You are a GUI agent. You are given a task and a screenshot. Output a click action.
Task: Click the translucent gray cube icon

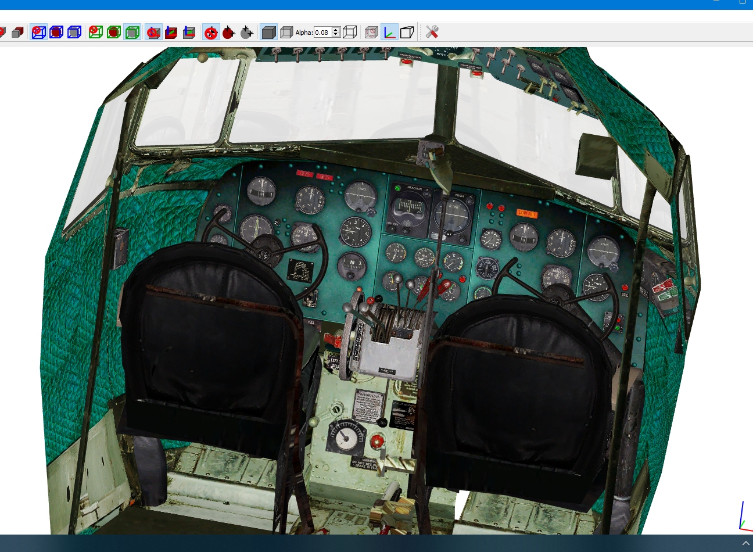click(286, 32)
